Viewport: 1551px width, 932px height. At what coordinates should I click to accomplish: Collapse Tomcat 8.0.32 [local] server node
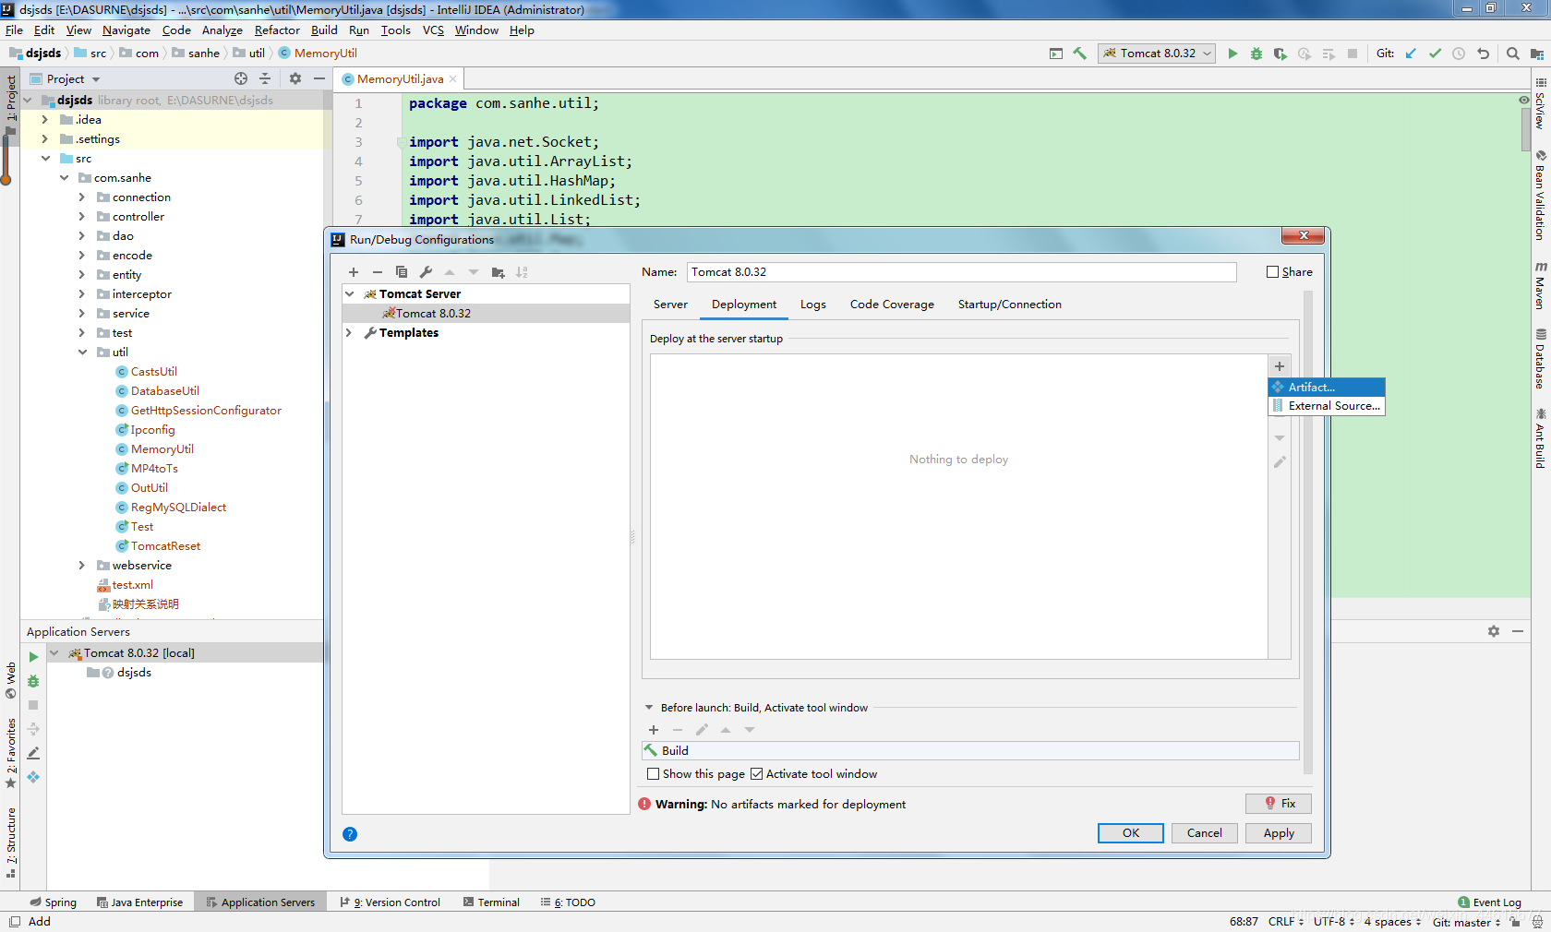tap(54, 653)
